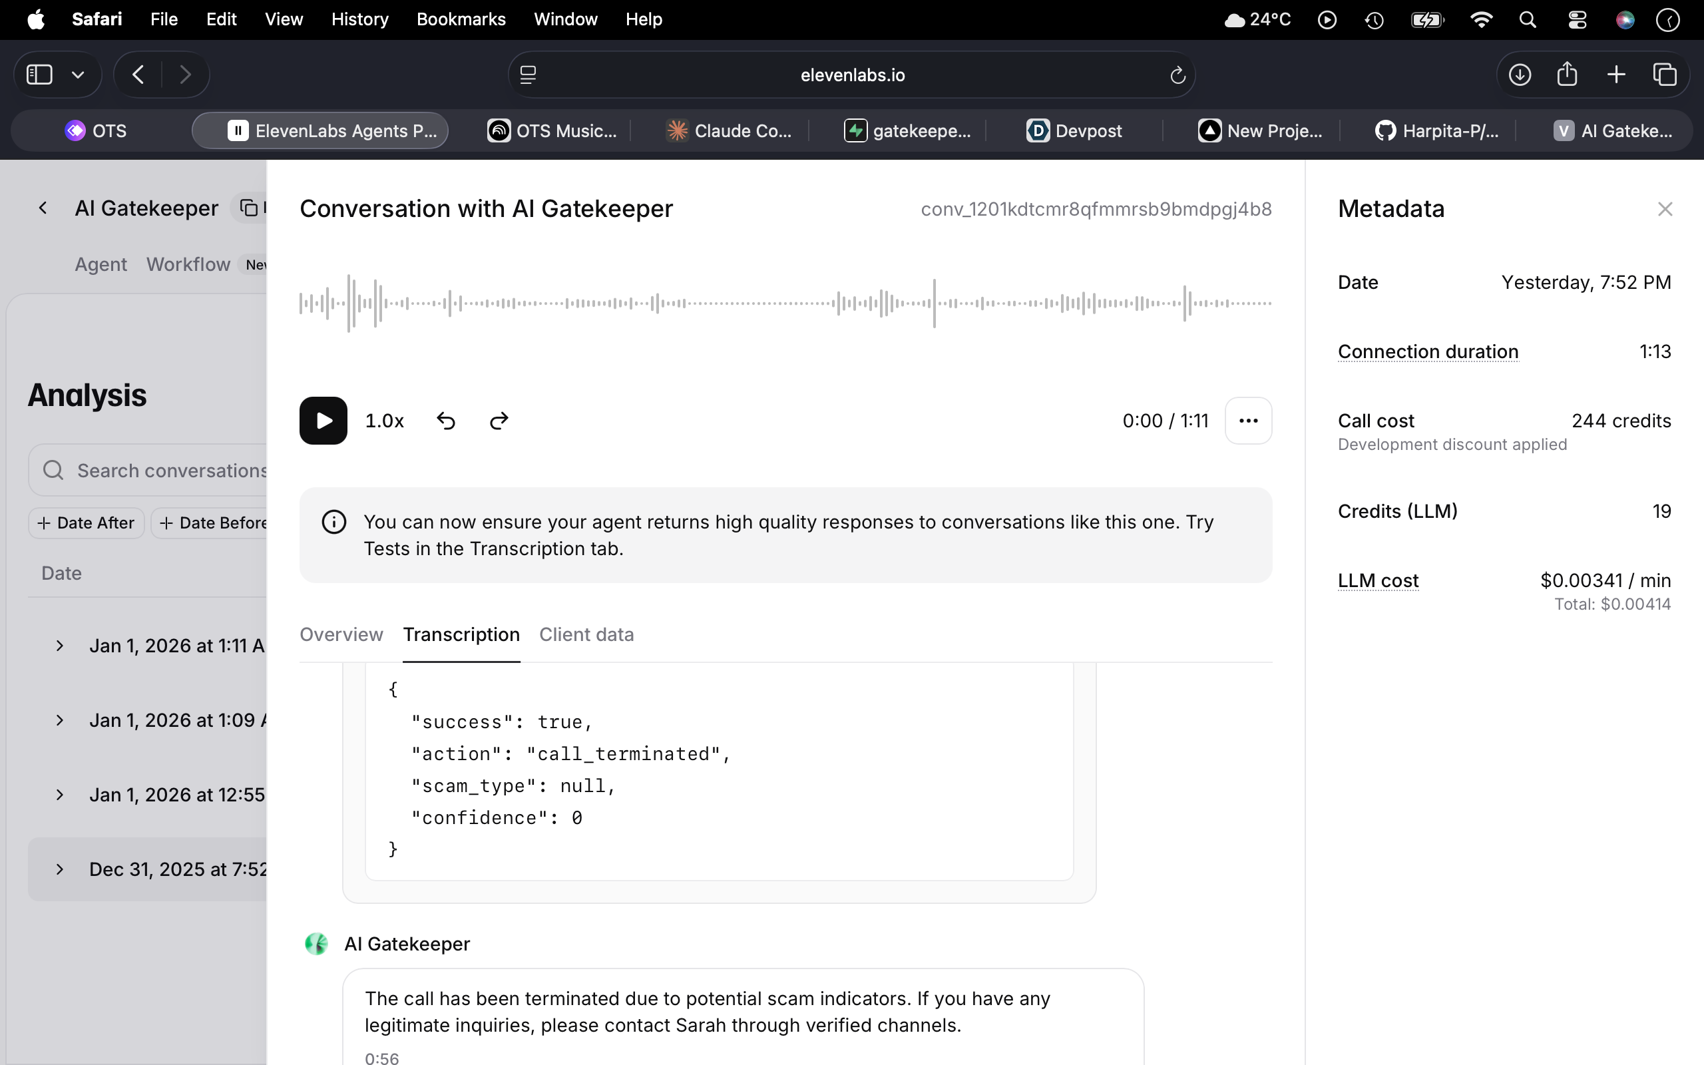Select the Transcription tab
The image size is (1704, 1065).
coord(461,634)
